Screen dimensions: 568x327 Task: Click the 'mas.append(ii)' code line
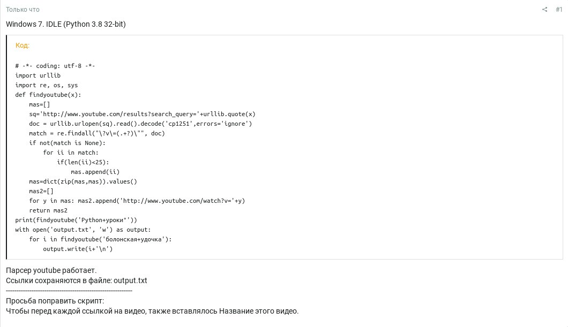[x=95, y=172]
